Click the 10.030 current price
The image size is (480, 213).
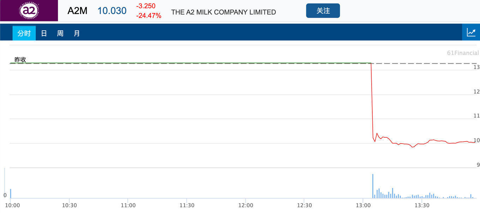pyautogui.click(x=112, y=11)
